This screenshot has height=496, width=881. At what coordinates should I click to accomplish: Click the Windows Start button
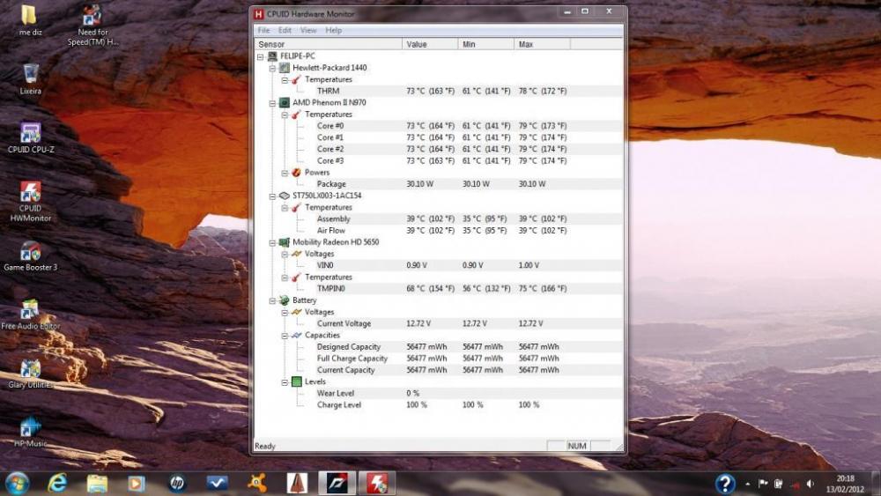[x=17, y=483]
